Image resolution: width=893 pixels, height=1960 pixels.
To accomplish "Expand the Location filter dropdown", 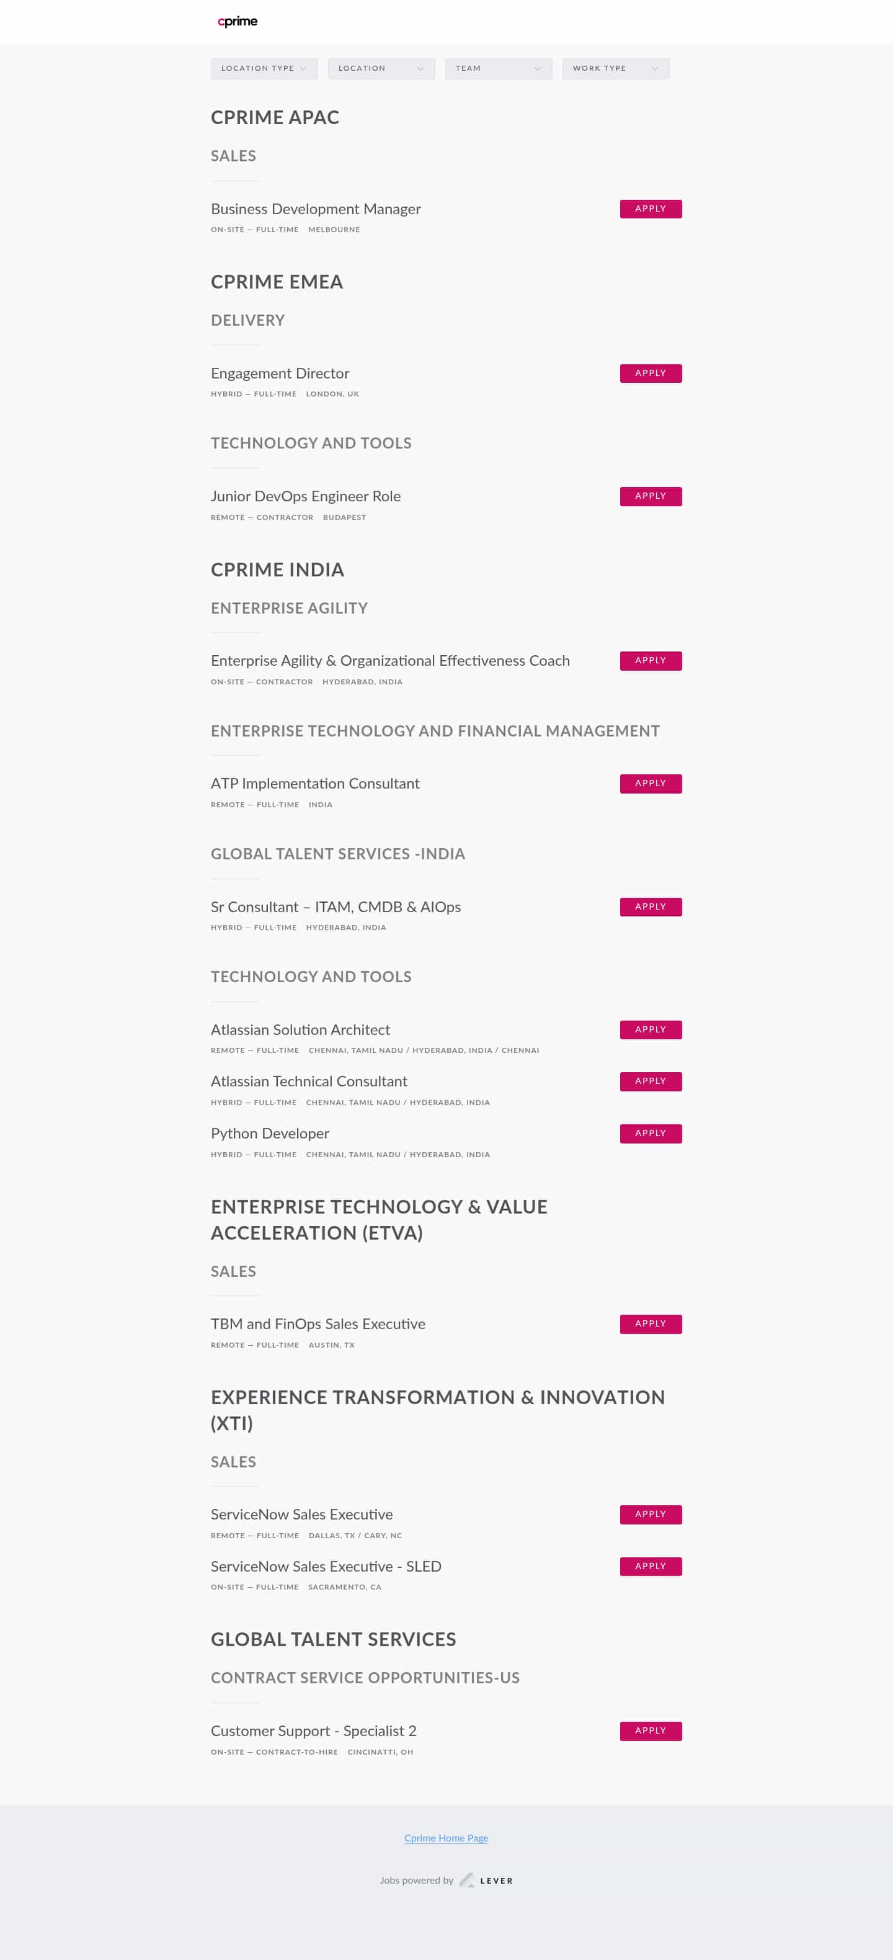I will click(381, 68).
